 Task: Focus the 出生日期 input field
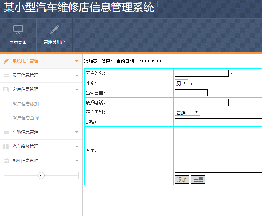pos(191,93)
